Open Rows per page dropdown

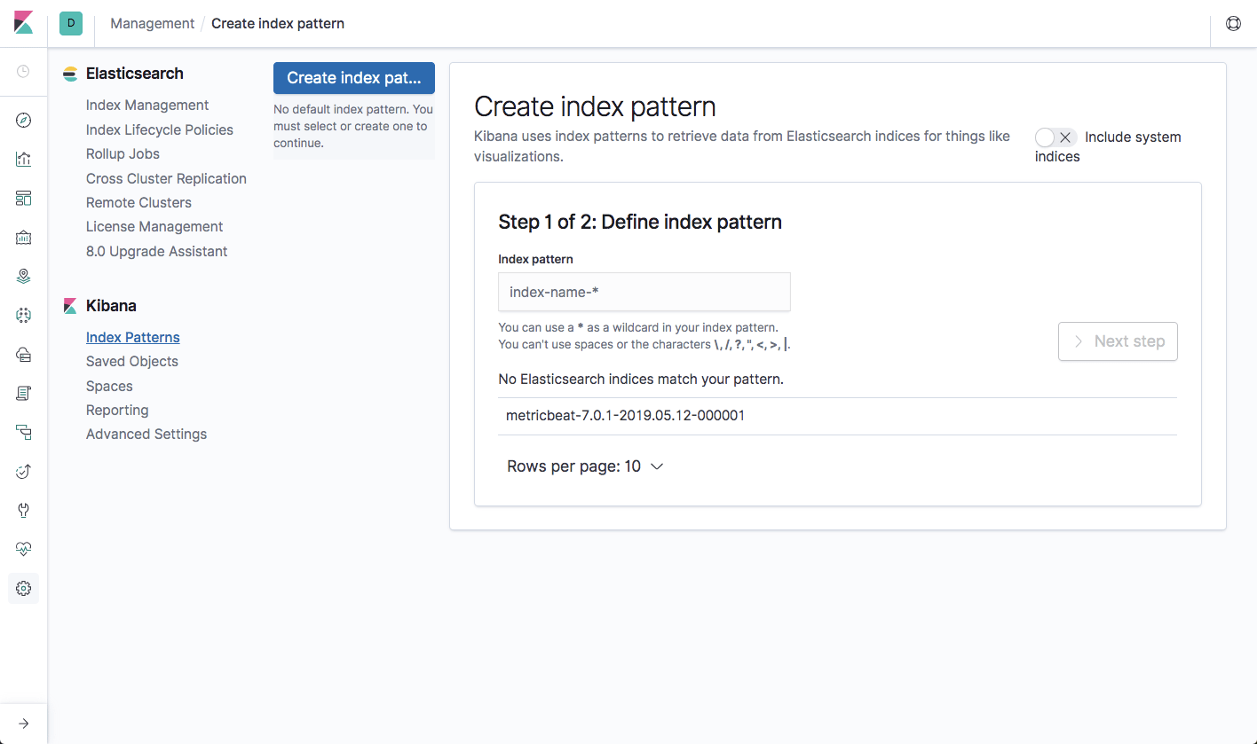point(585,466)
